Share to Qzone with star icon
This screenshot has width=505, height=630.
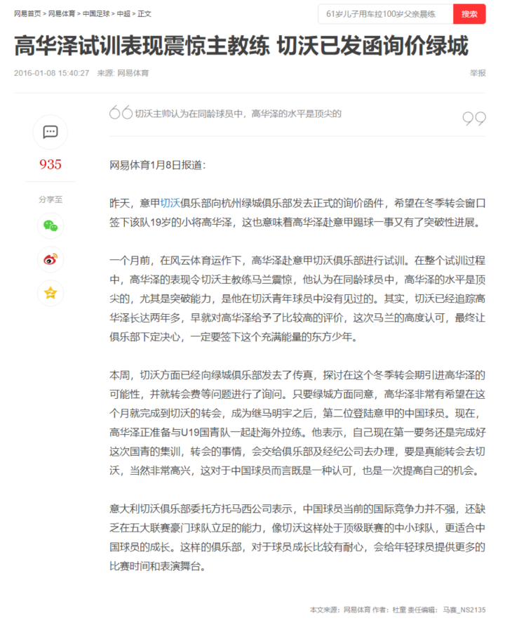(x=50, y=293)
